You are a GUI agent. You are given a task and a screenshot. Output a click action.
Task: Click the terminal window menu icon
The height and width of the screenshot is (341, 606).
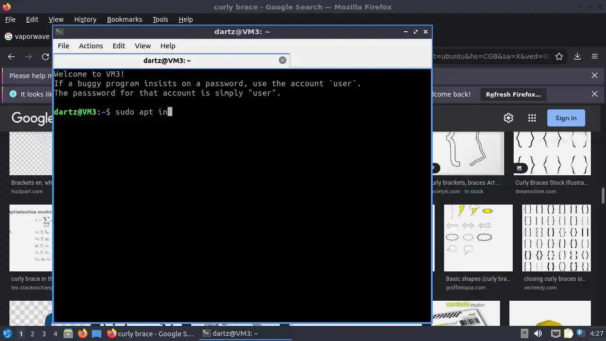[59, 32]
